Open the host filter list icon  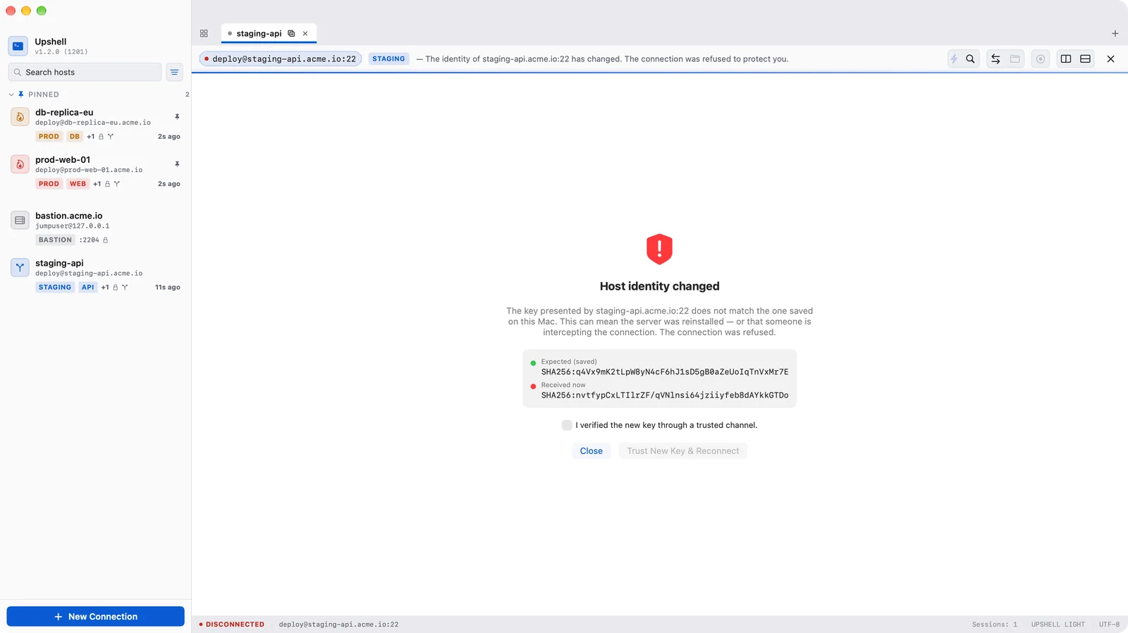click(174, 73)
